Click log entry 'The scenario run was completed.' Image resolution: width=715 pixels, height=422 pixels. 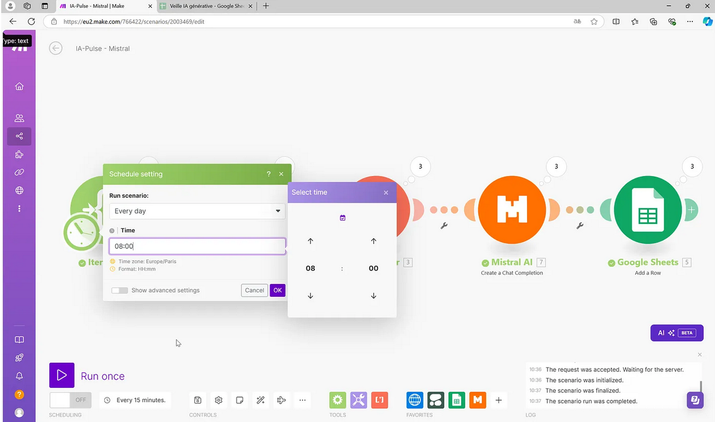click(592, 401)
